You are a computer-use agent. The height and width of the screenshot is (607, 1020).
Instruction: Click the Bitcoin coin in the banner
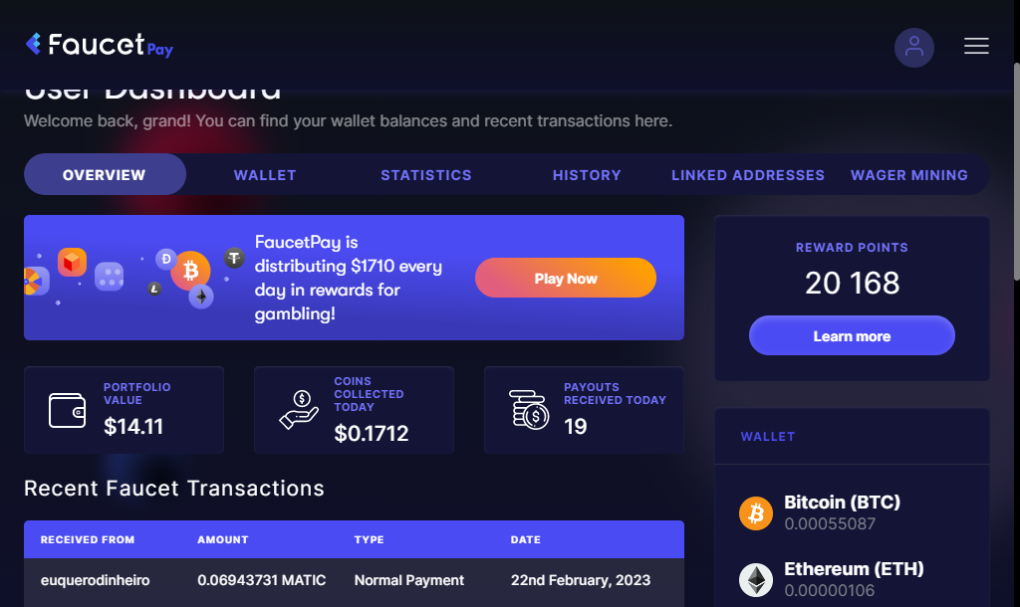190,270
